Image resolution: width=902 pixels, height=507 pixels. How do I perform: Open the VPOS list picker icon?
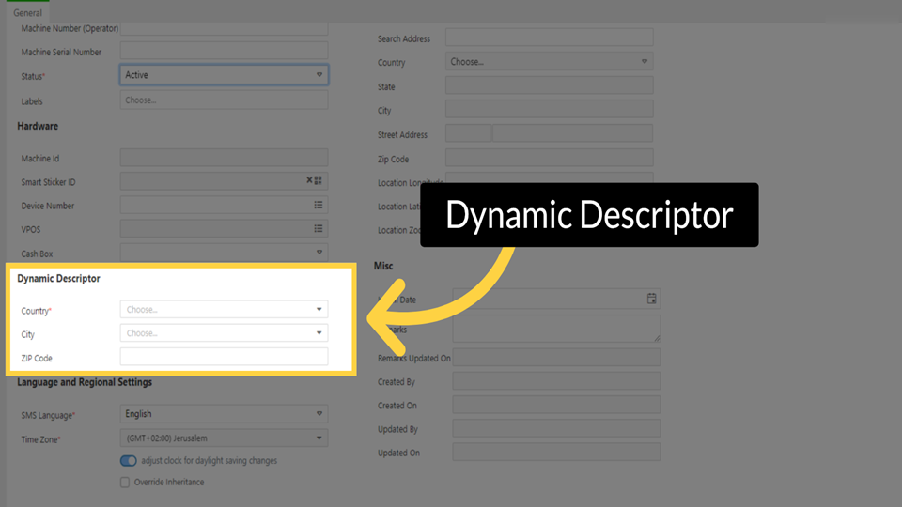tap(319, 228)
